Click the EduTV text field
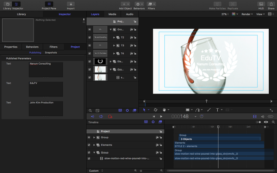 [46, 89]
